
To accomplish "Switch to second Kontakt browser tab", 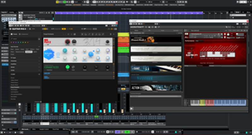I will pos(149,30).
